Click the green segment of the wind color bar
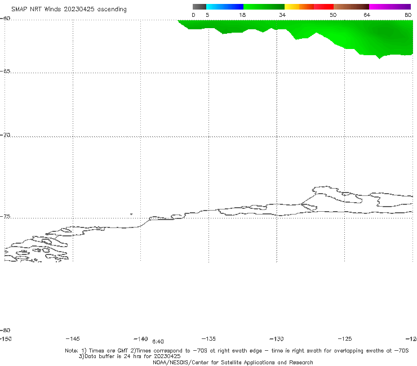The height and width of the screenshot is (366, 417). [x=264, y=7]
